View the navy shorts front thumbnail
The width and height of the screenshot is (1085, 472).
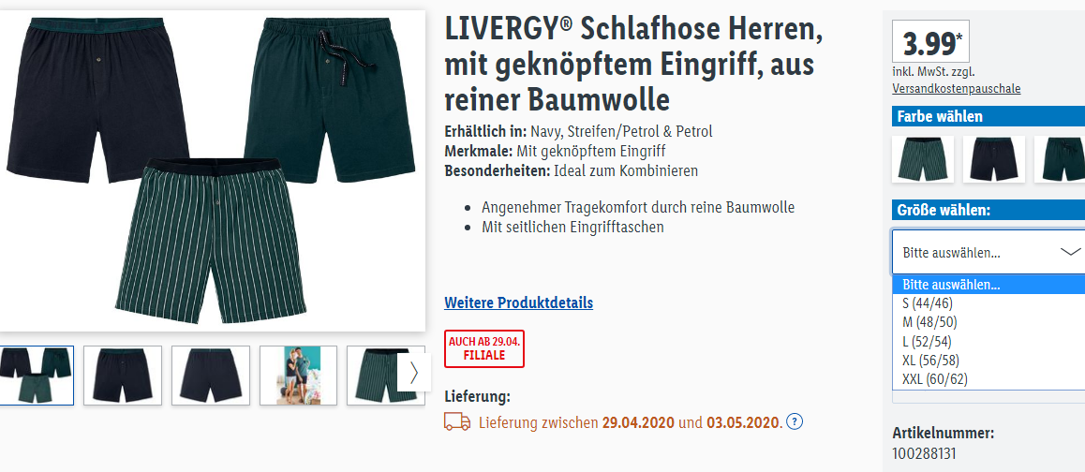click(123, 376)
